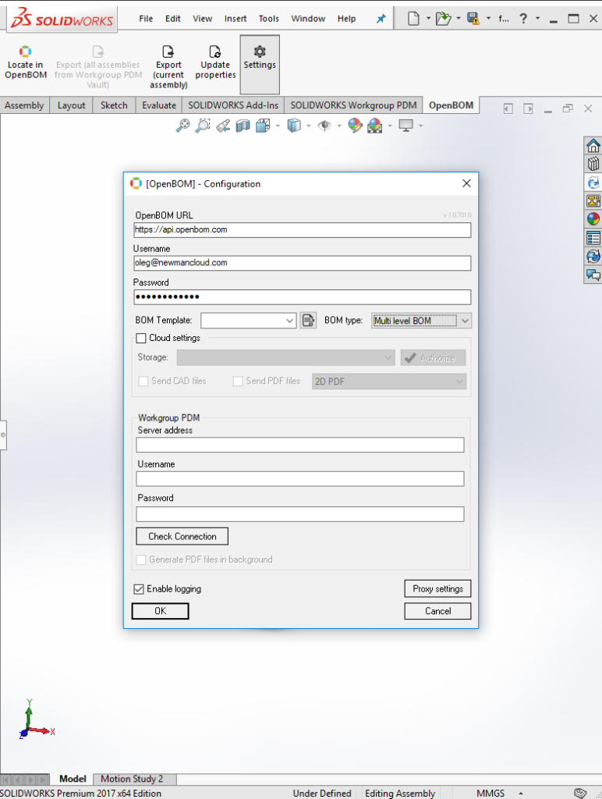This screenshot has width=602, height=799.
Task: Click the section view toolbar icon
Action: click(x=243, y=126)
